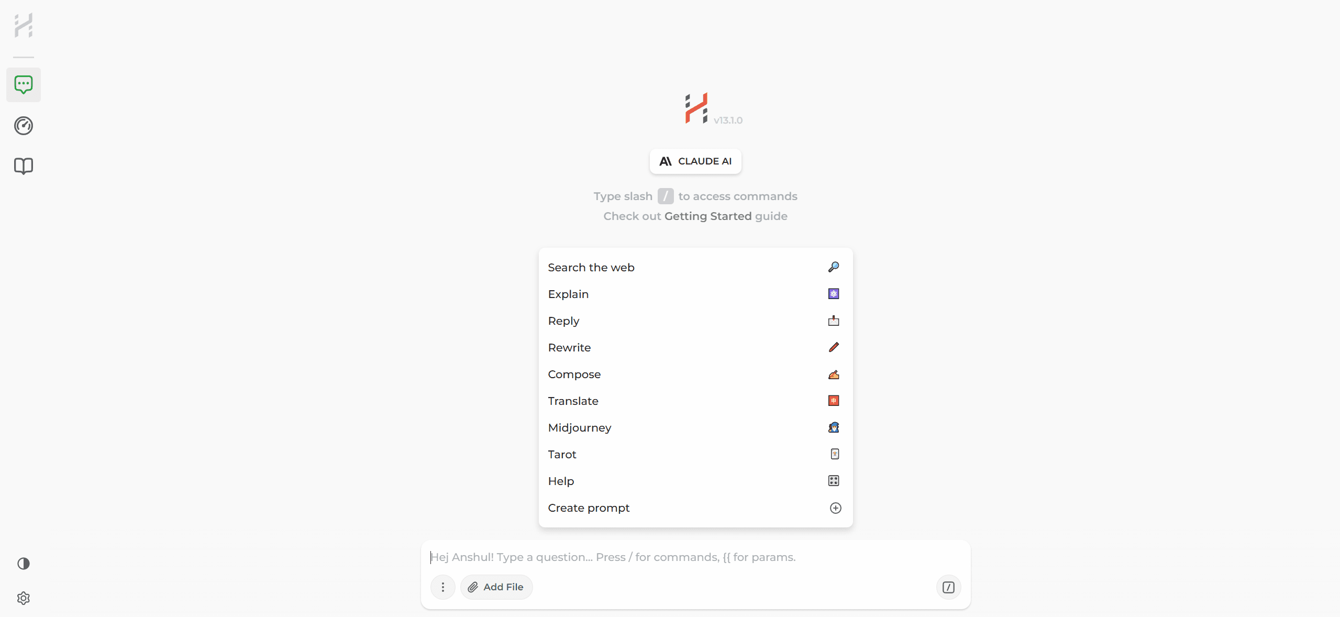This screenshot has height=617, width=1340.
Task: Open the Getting Started guide link
Action: tap(708, 216)
